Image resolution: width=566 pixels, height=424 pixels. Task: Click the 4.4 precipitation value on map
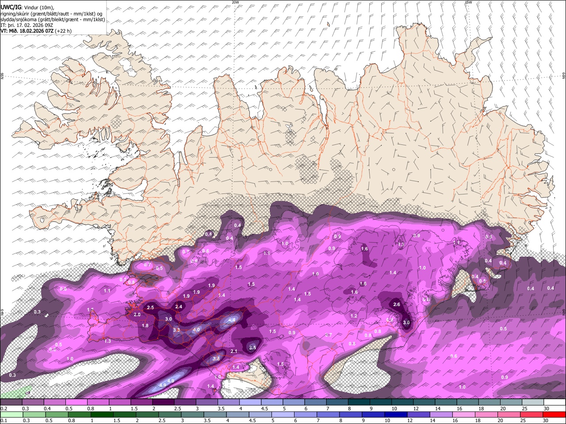232,319
